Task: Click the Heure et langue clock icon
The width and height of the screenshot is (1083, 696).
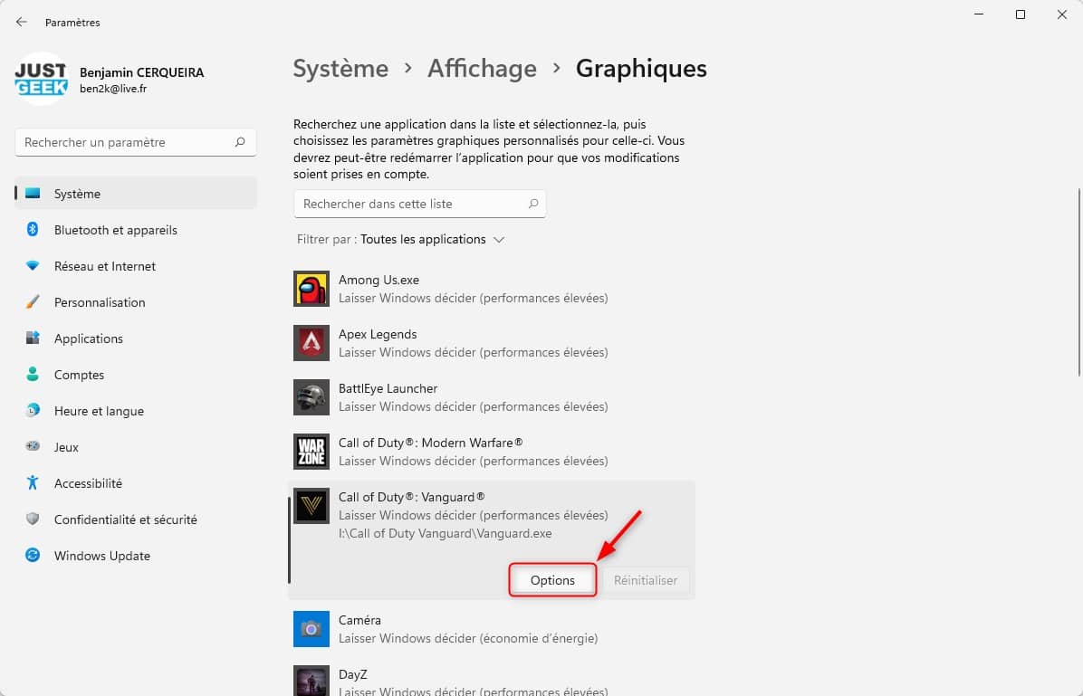Action: (x=33, y=410)
